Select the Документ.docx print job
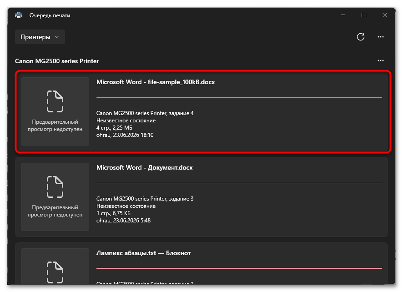The image size is (403, 292). click(201, 197)
